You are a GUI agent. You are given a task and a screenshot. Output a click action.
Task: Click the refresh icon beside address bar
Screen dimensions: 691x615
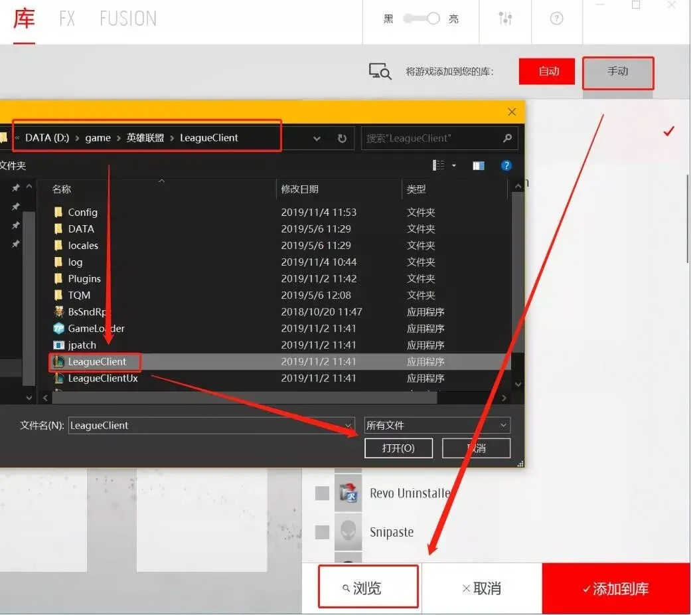(x=342, y=138)
